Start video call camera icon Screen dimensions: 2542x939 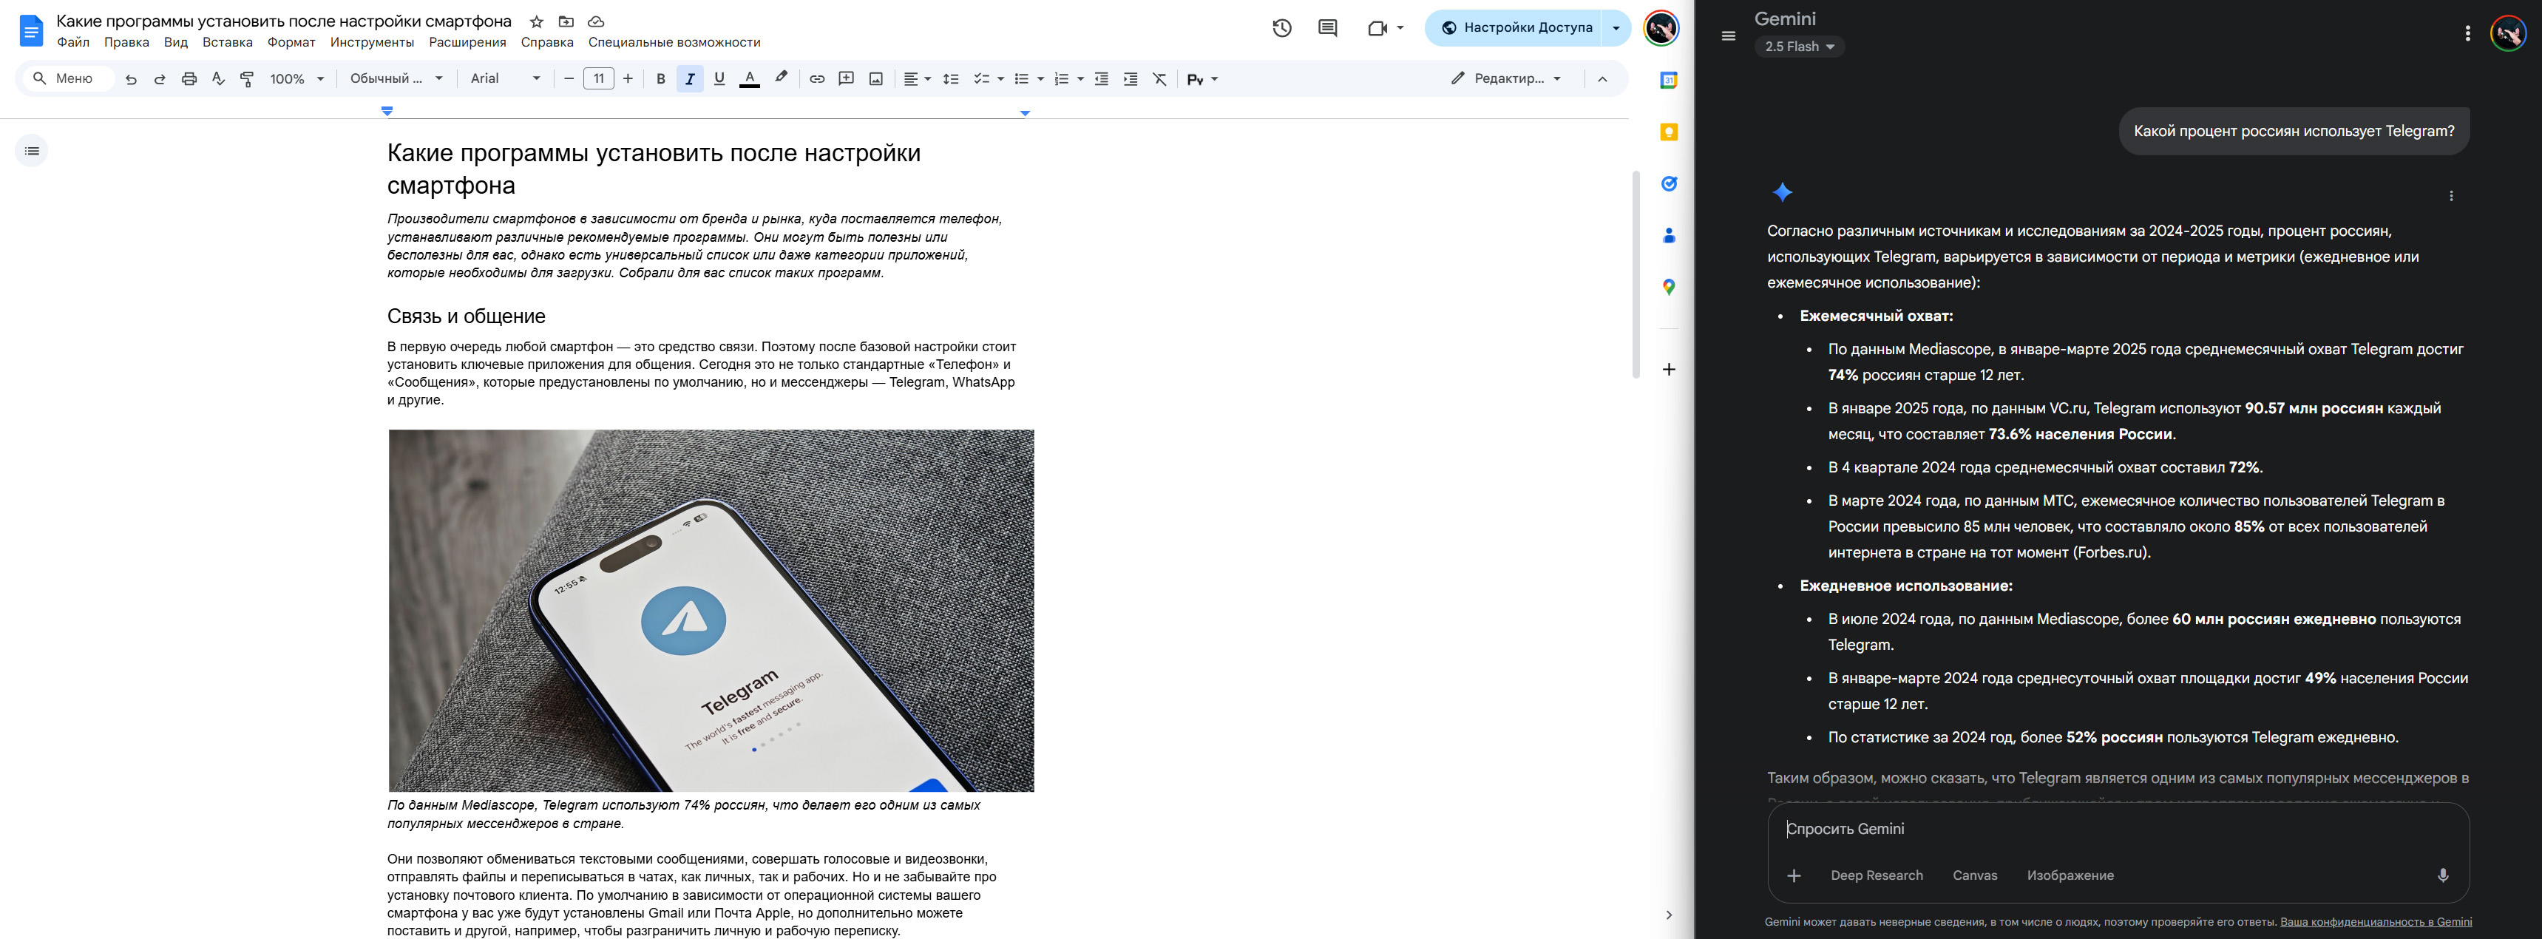pos(1377,29)
